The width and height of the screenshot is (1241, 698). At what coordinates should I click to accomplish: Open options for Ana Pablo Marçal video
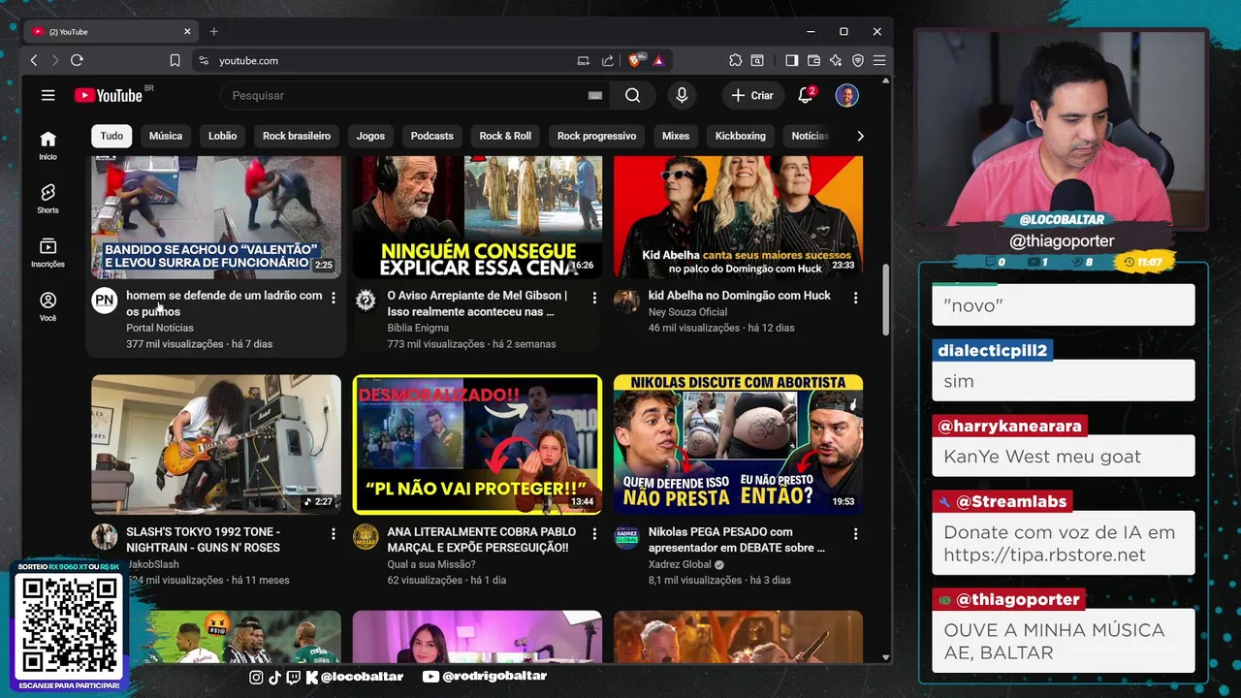pos(594,534)
